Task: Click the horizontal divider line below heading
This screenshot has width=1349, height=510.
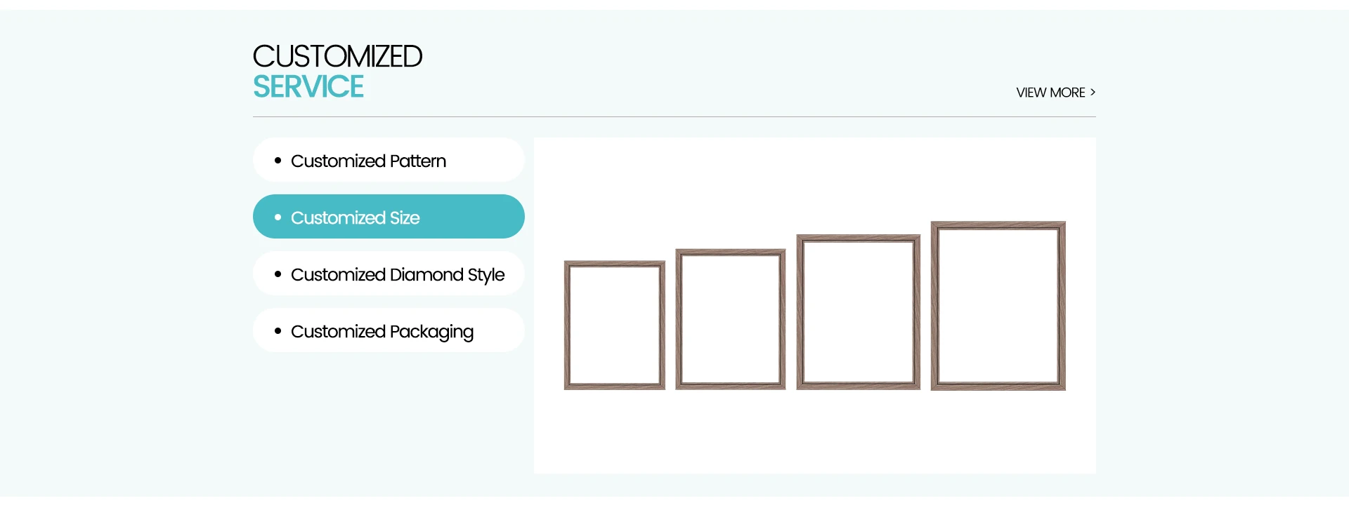Action: [x=674, y=116]
